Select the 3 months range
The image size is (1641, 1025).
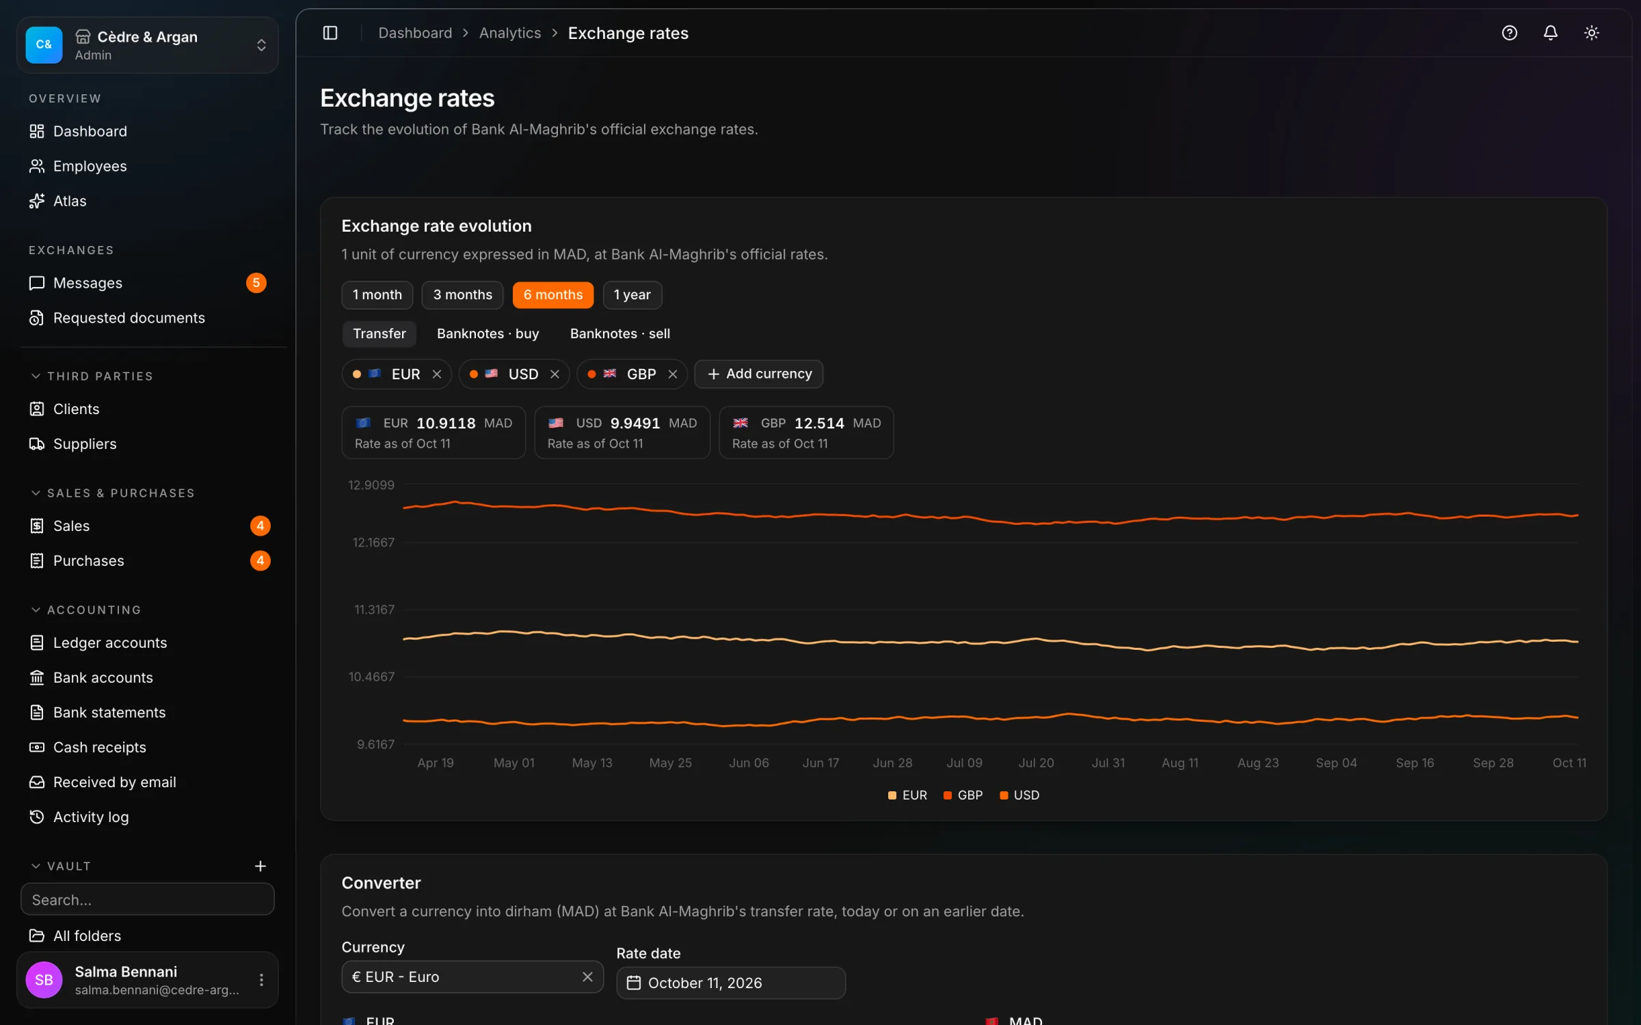point(462,295)
